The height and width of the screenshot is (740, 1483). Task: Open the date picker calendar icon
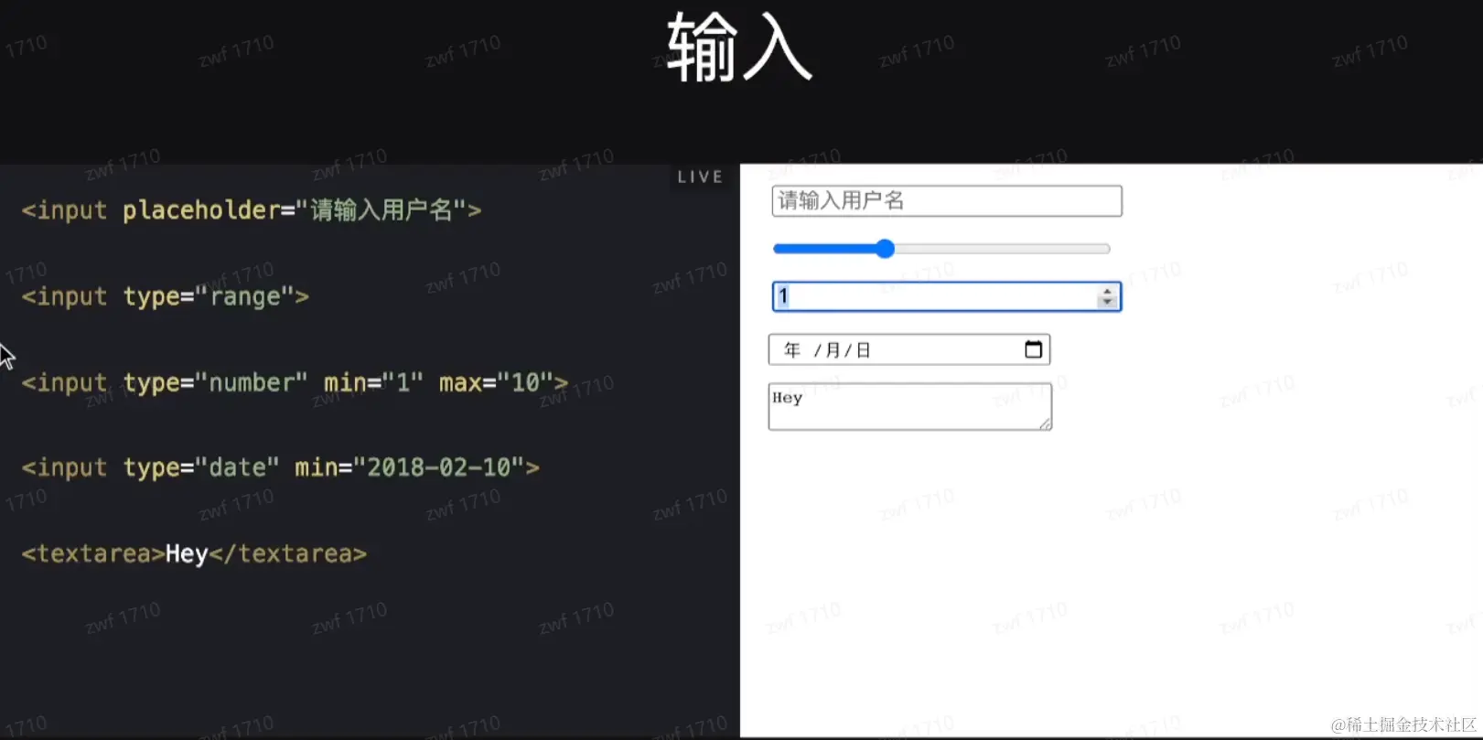pyautogui.click(x=1034, y=349)
